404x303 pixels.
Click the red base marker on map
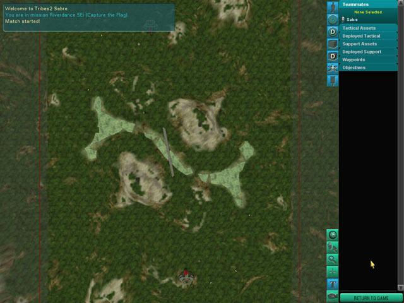(185, 276)
